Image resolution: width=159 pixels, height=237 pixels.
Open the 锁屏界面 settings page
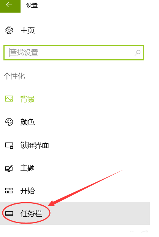click(35, 145)
